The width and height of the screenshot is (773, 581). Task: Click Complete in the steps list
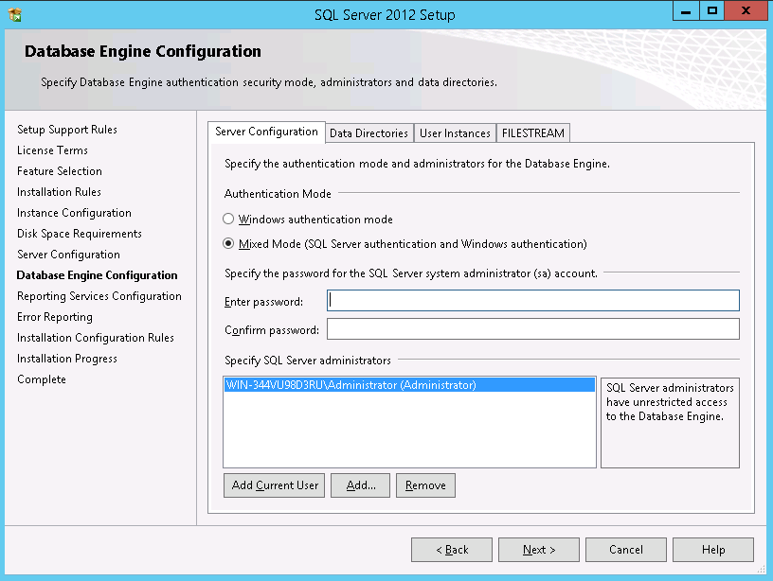click(42, 379)
